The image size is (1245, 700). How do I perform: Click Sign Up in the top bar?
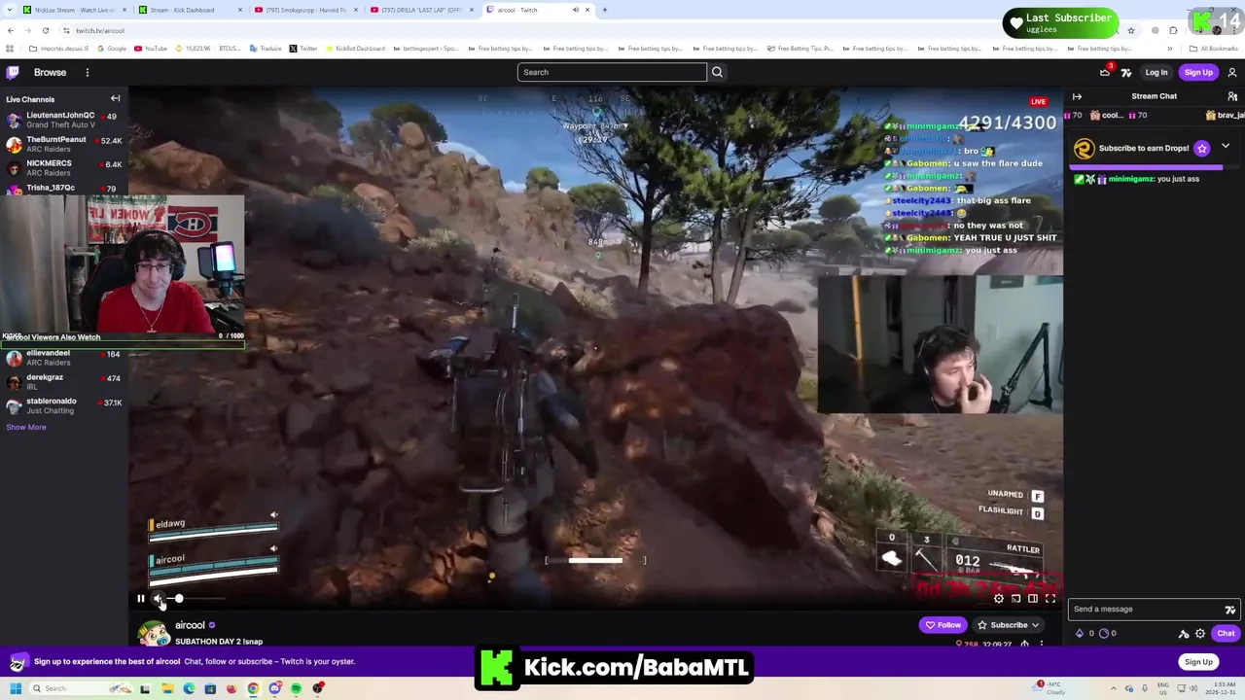click(1198, 72)
